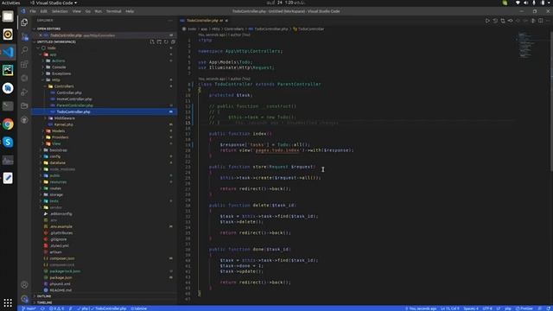Click the errors and warnings count in status bar
The width and height of the screenshot is (553, 311).
[x=57, y=308]
